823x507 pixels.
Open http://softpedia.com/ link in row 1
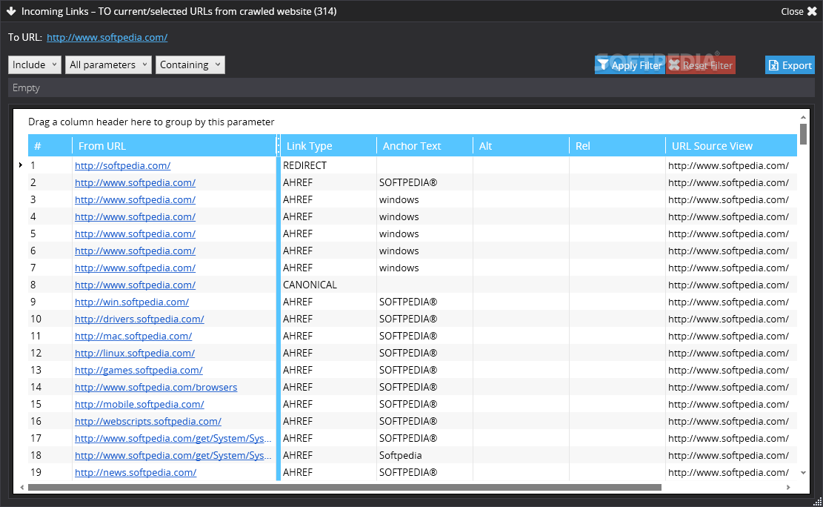coord(122,165)
